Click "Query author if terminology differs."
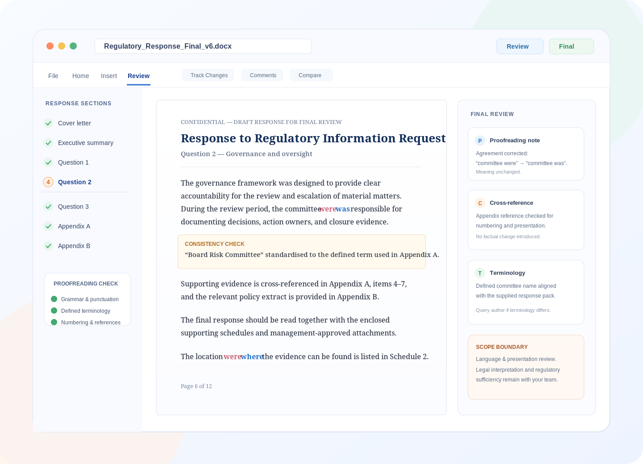Screen dimensions: 643x464 click(x=514, y=310)
